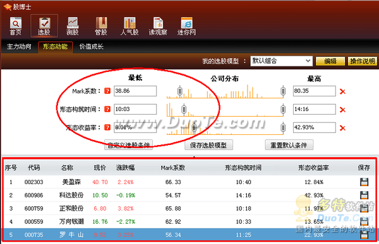Launch the 迷你网 mini browser icon

click(x=186, y=26)
